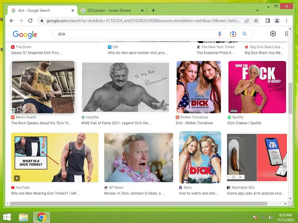Viewport: 298px width, 223px height.
Task: Launch File Explorer from the taskbar
Action: tap(24, 217)
